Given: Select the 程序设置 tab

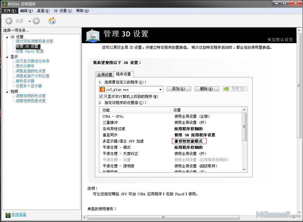Looking at the screenshot, I should coord(124,74).
